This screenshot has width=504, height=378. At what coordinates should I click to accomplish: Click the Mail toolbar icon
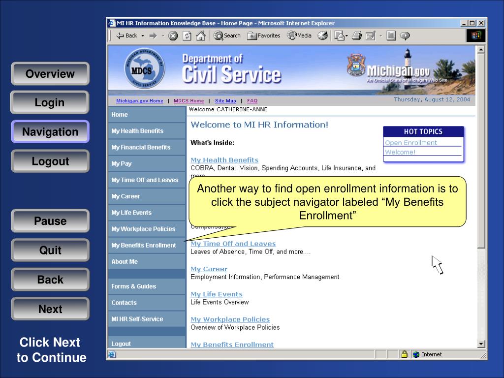click(x=339, y=35)
